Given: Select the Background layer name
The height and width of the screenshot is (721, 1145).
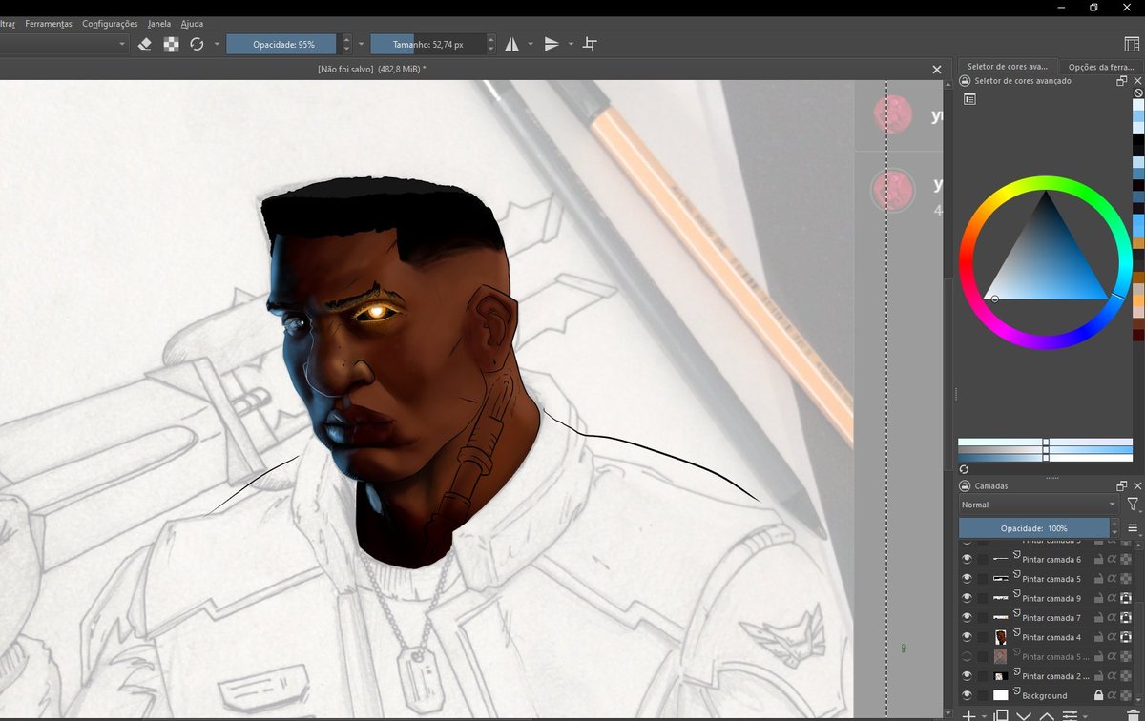Looking at the screenshot, I should [1044, 696].
